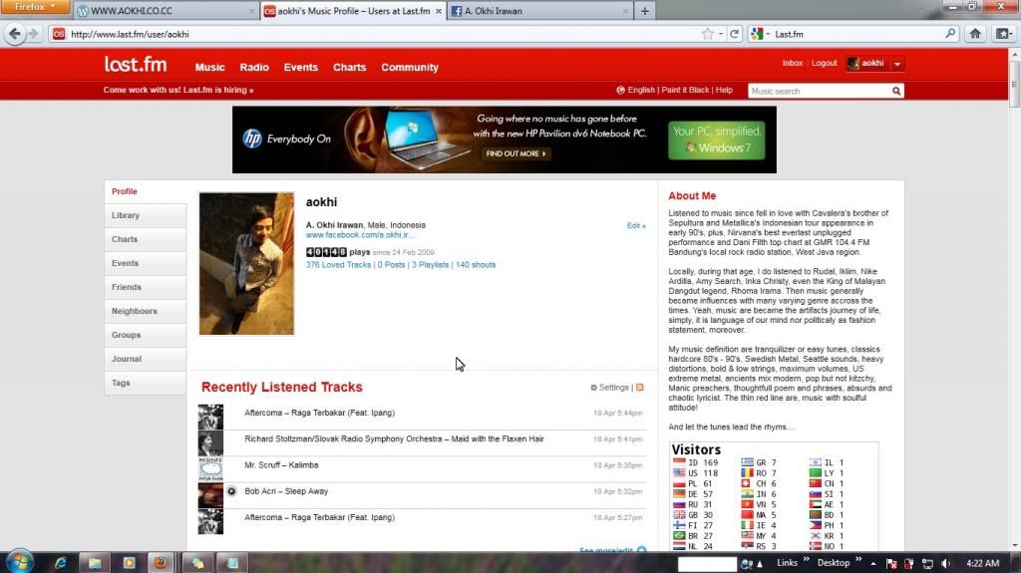Open Windows Explorer folder on the taskbar
The width and height of the screenshot is (1021, 573).
[x=95, y=563]
